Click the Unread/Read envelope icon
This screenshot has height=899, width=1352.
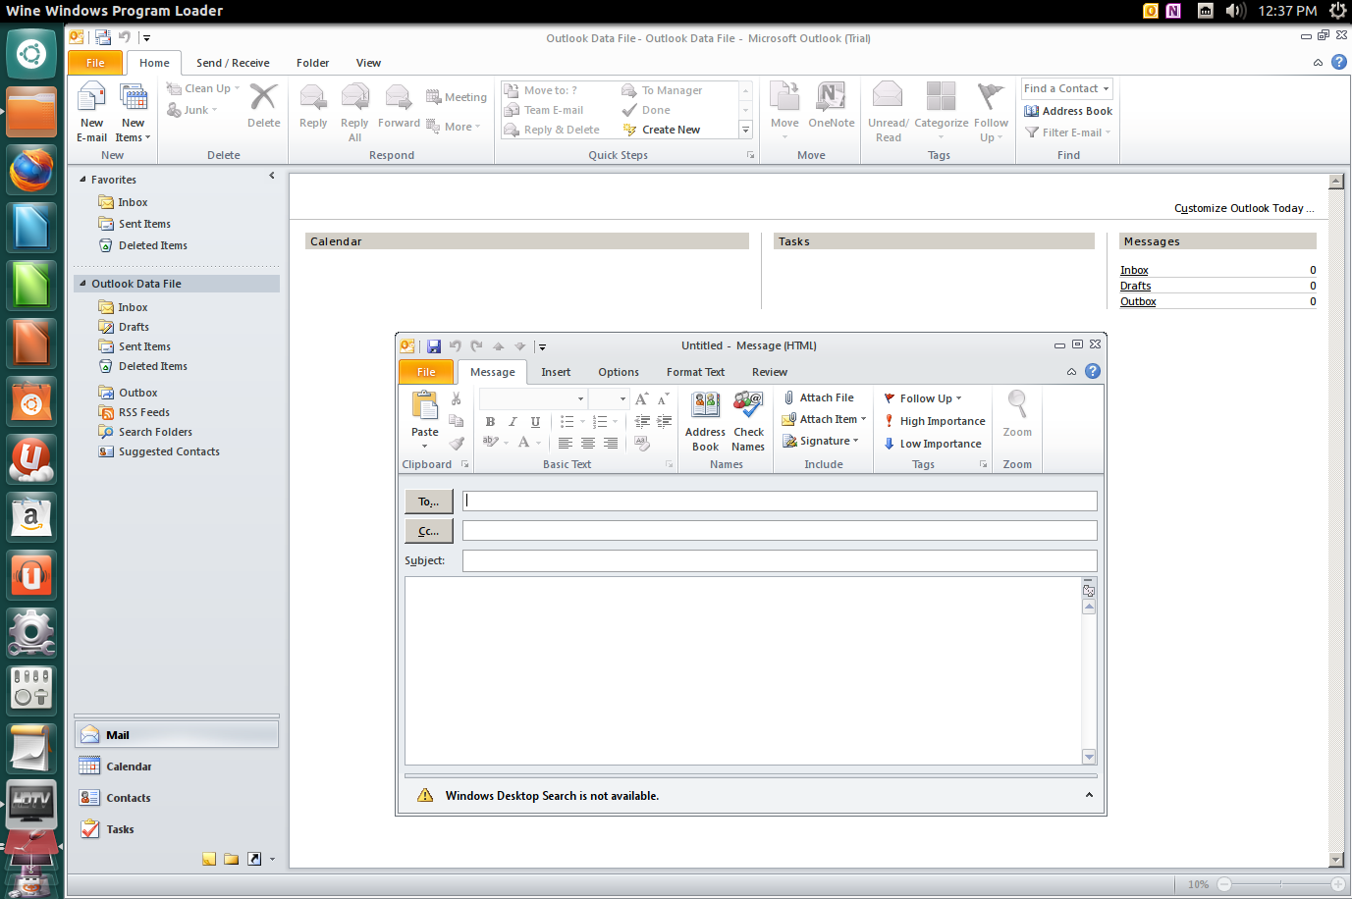[888, 96]
